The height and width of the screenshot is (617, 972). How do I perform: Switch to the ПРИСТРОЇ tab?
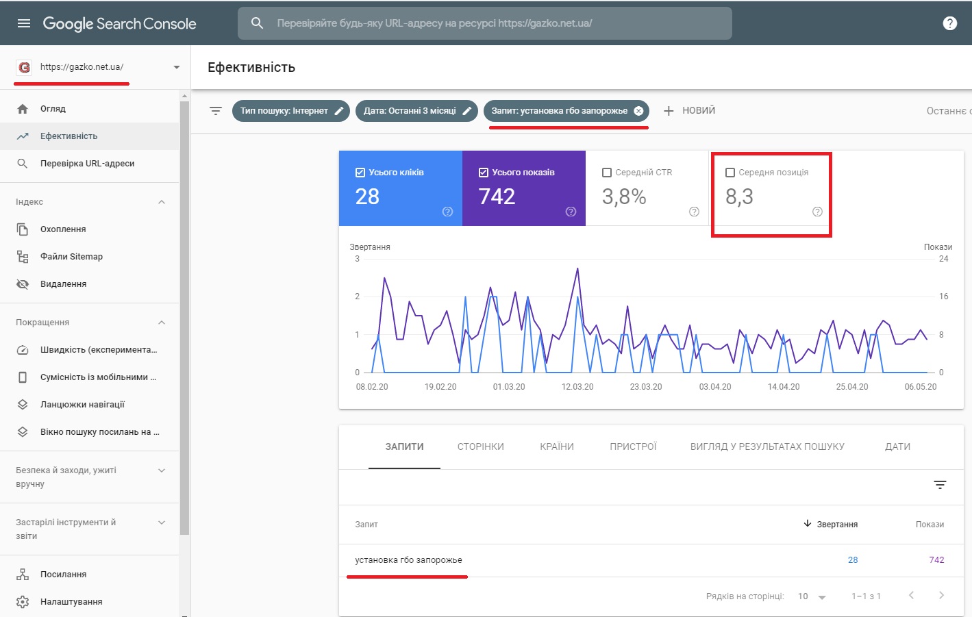pyautogui.click(x=633, y=446)
